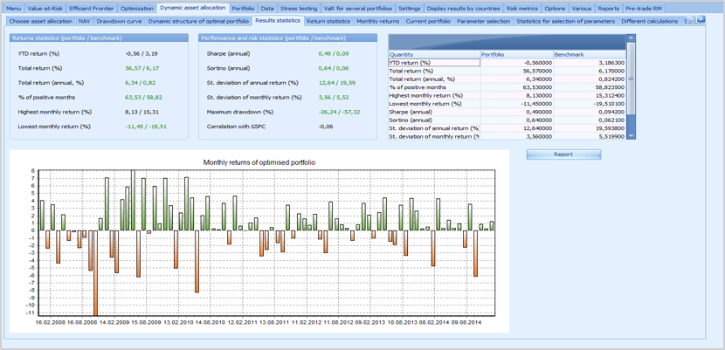Generate the Report
725x350 pixels.
tap(563, 154)
